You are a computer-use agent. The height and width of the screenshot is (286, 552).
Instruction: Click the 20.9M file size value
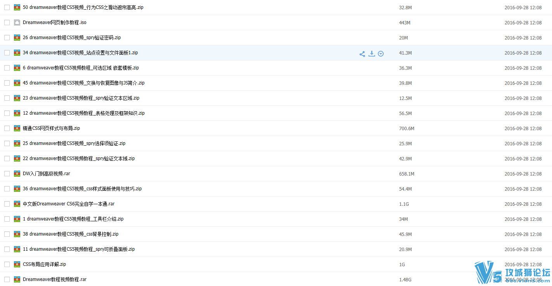tap(405, 250)
